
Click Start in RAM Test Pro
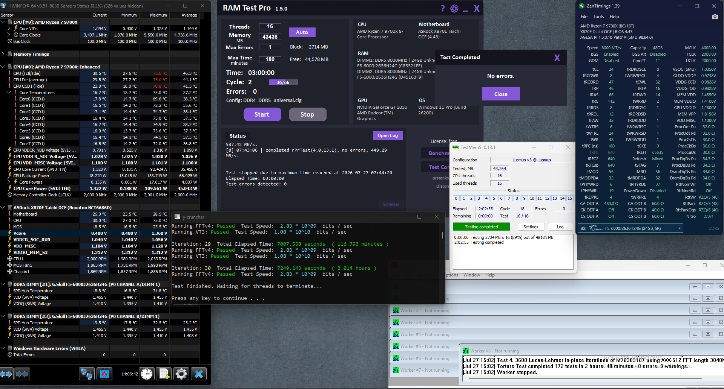coord(262,114)
